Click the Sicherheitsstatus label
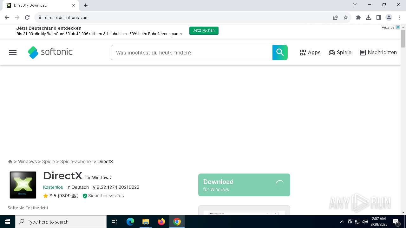Viewport: 406px width, 228px height. [106, 196]
